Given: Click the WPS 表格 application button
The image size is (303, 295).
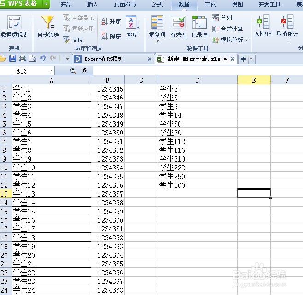Looking at the screenshot, I should (x=21, y=4).
